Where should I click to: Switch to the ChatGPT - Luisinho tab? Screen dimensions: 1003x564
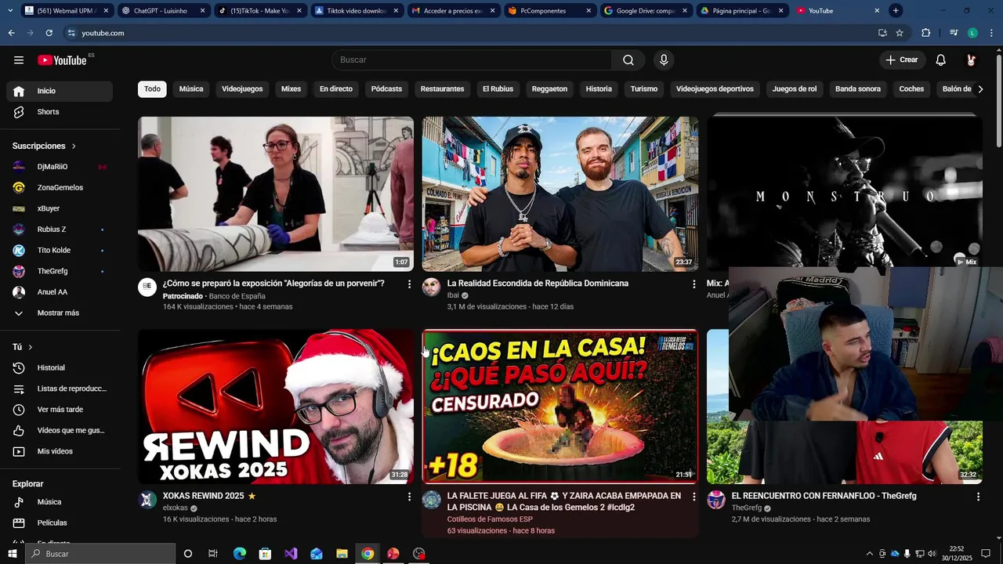point(163,11)
